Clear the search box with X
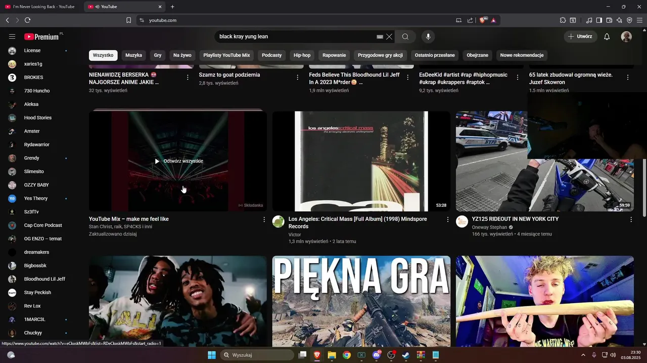Image resolution: width=647 pixels, height=363 pixels. coord(389,37)
